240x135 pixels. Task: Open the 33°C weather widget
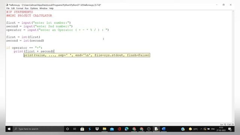(193, 129)
